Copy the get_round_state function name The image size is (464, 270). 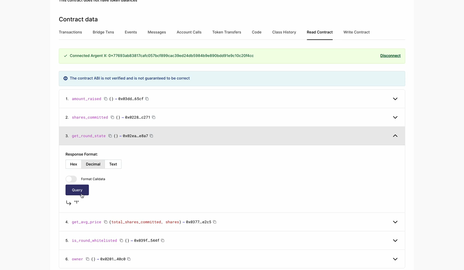coord(110,136)
